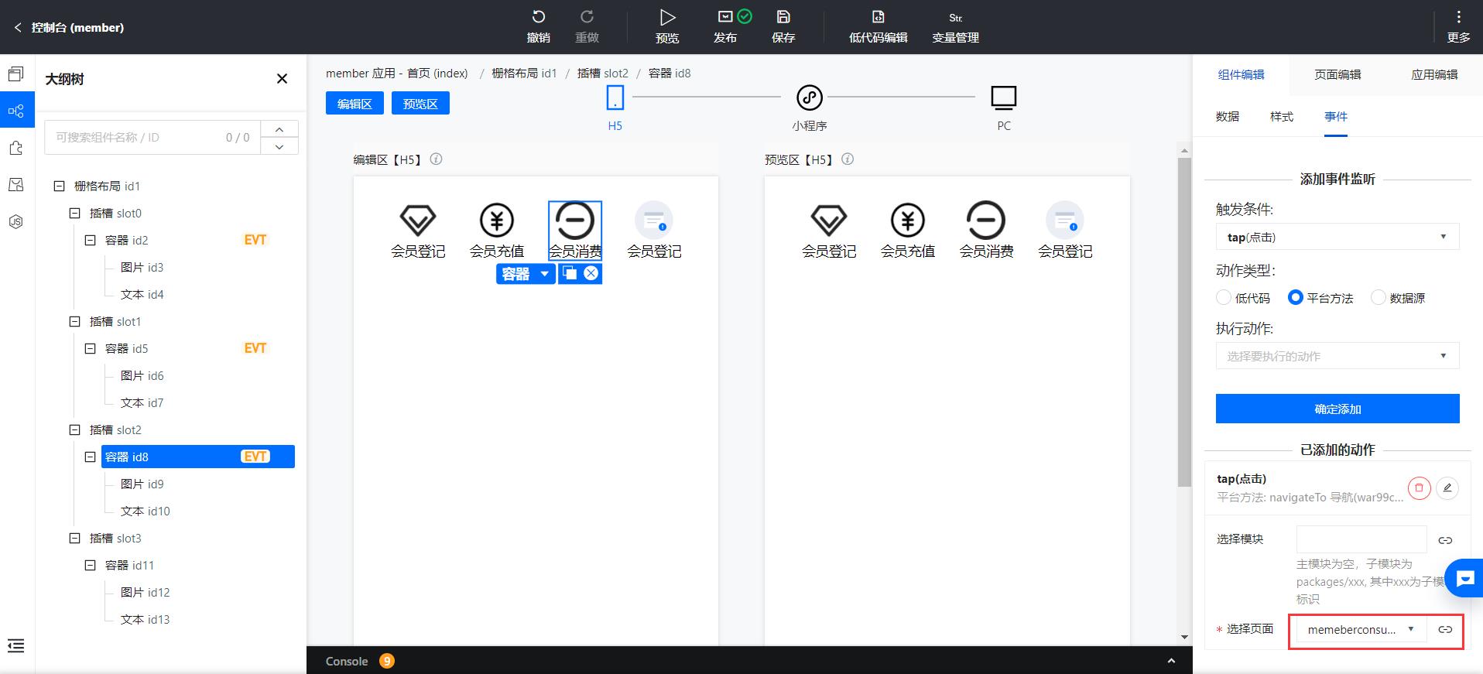
Task: Collapse the 插槽 slot0 node
Action: 74,213
